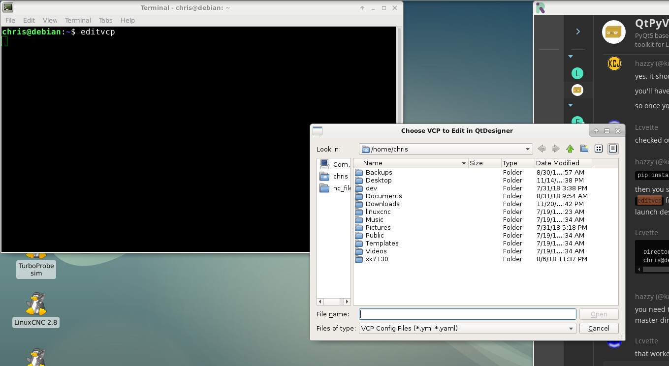Create a new folder in the file dialog

point(584,149)
